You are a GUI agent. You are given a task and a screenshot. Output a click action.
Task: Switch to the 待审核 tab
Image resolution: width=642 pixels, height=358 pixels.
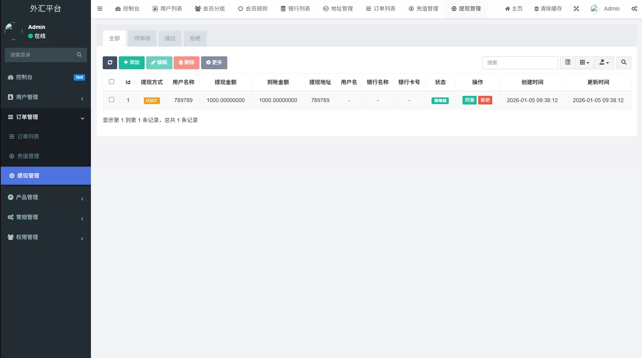click(x=142, y=38)
